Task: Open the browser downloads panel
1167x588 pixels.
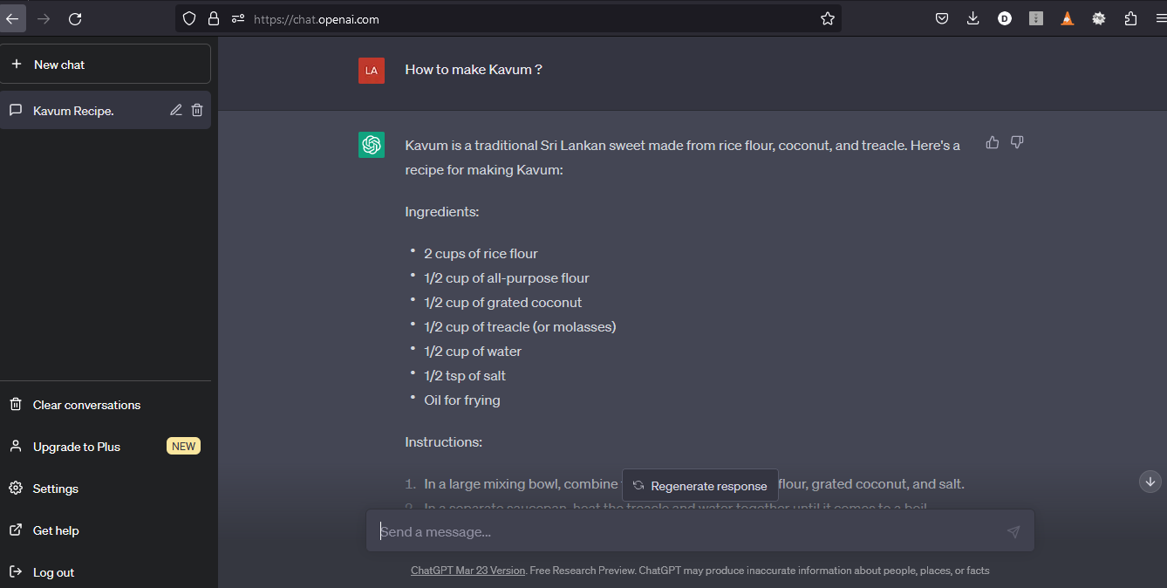Action: point(973,18)
